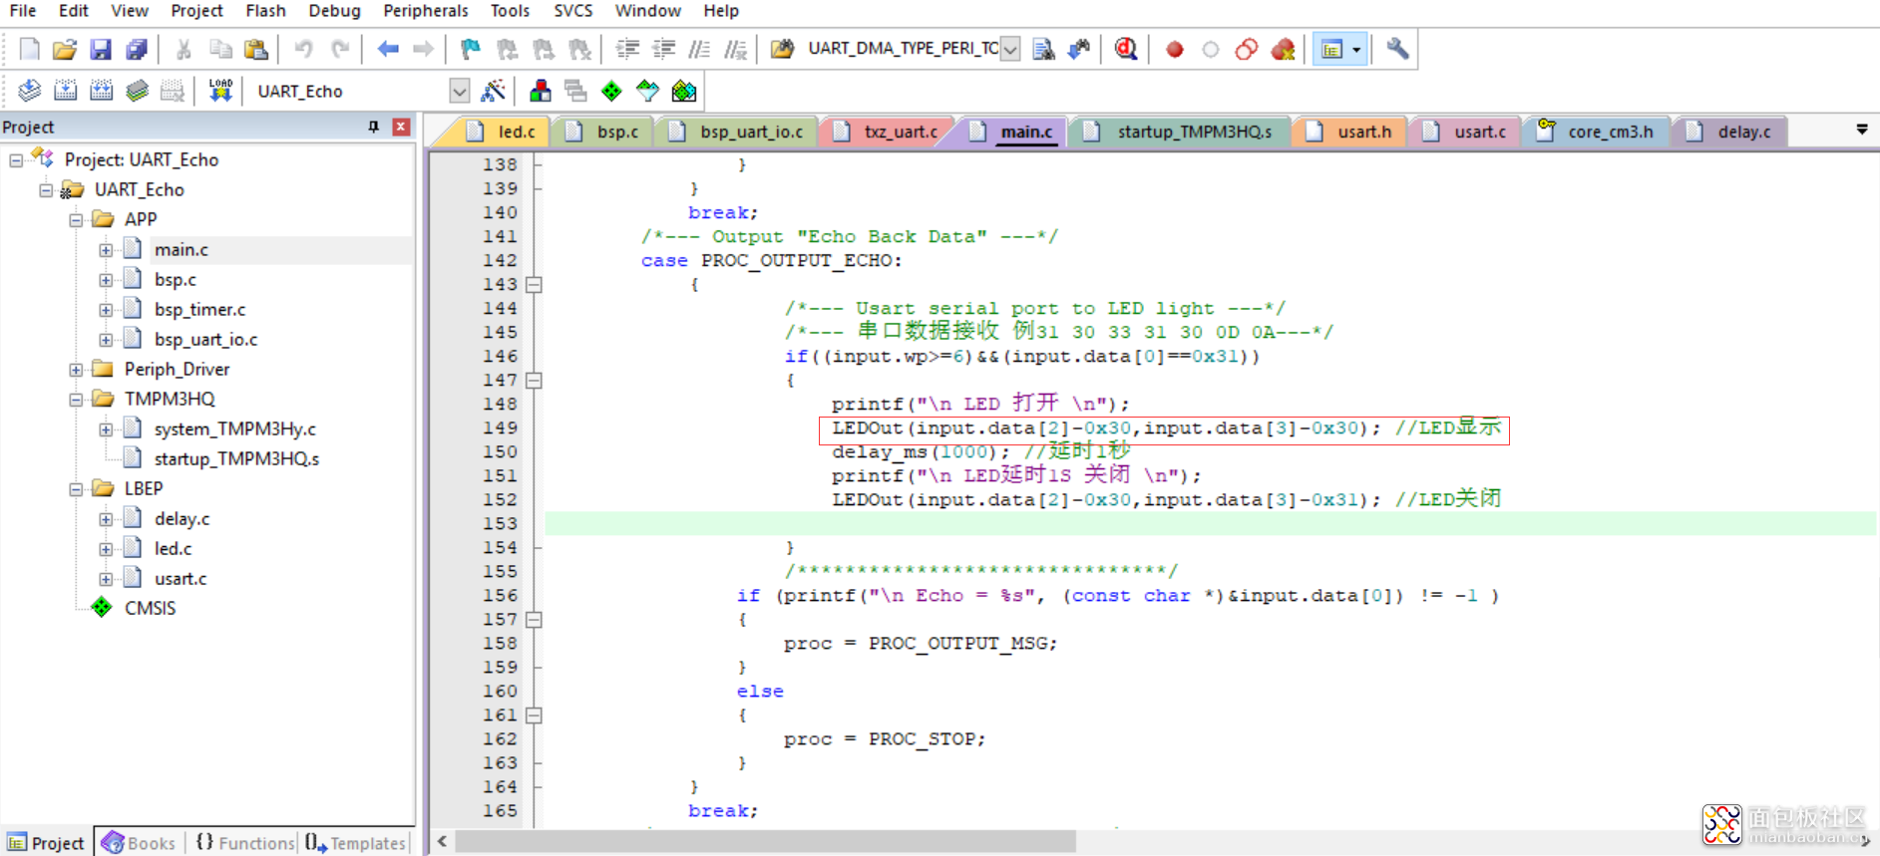Switch to the Templates panel tab

[356, 843]
